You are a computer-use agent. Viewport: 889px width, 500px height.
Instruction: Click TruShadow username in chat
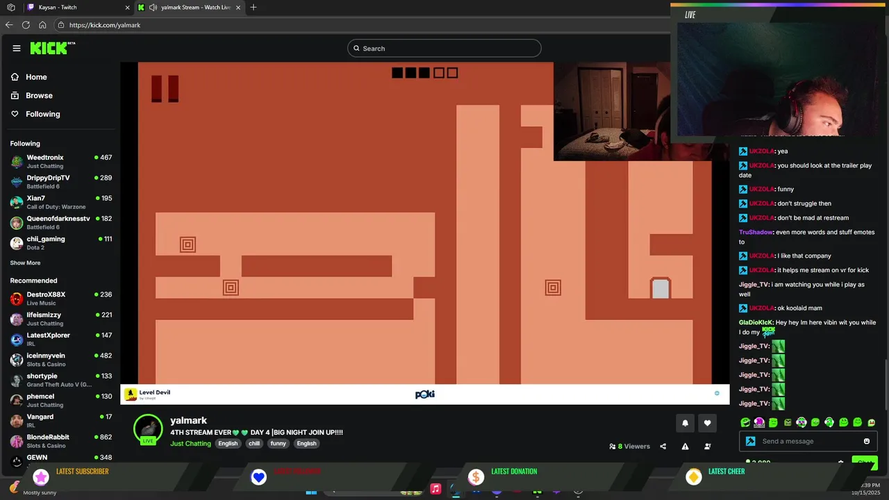tap(756, 232)
